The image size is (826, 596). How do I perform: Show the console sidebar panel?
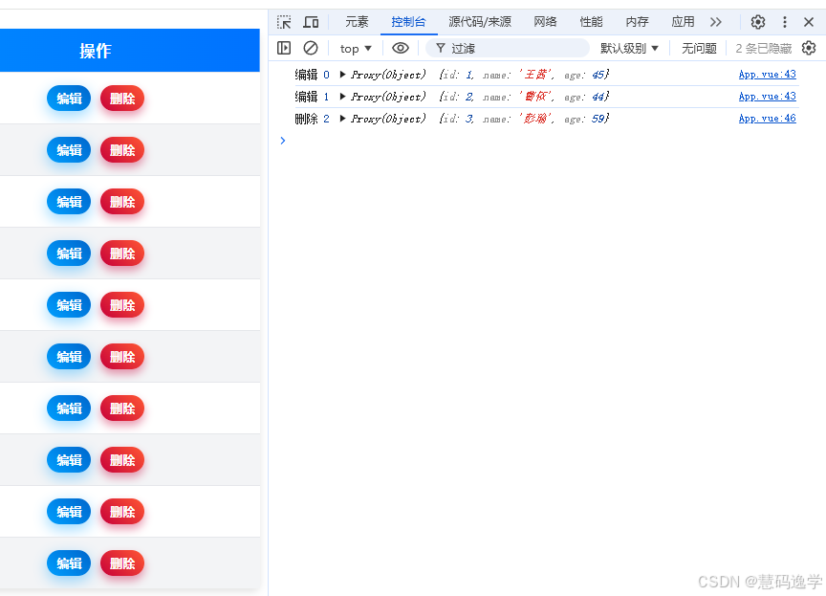click(x=284, y=48)
